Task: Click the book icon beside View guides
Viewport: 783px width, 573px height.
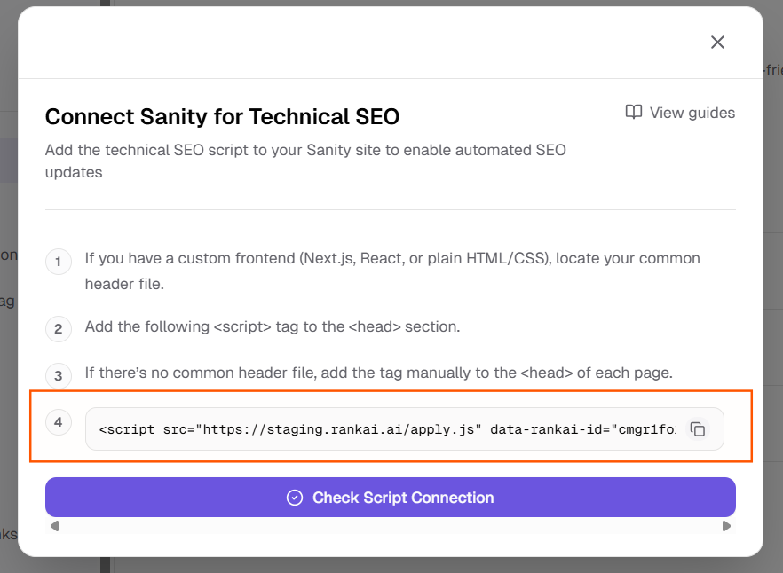Action: pos(634,113)
